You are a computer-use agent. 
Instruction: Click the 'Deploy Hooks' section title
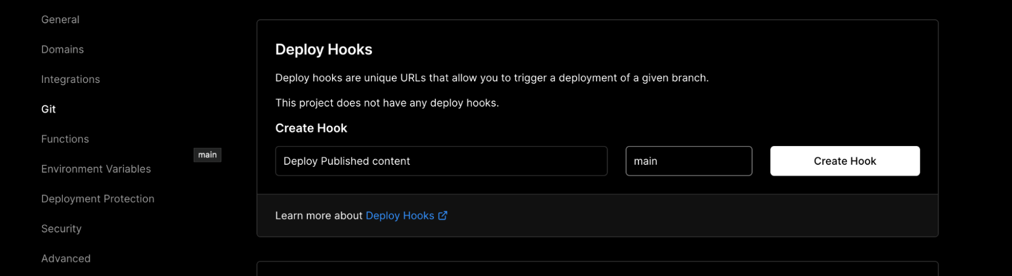[x=323, y=50]
